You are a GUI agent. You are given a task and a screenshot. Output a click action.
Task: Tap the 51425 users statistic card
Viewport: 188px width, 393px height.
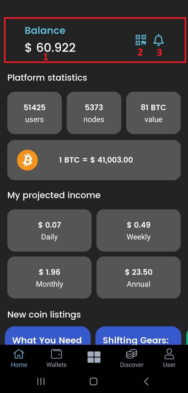35,113
